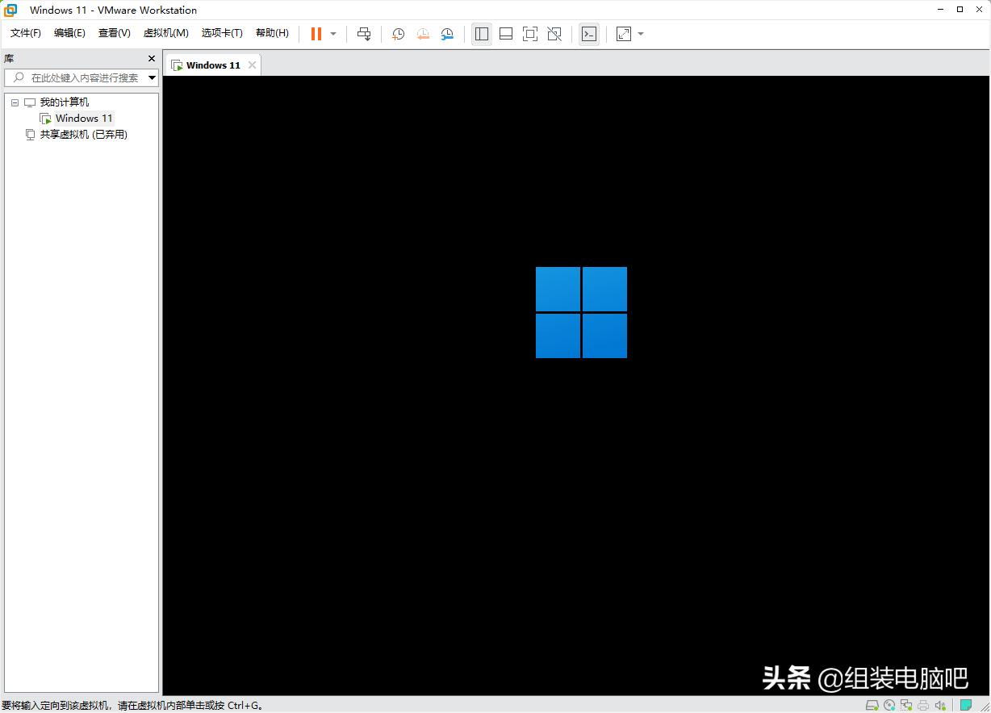Switch to the Windows 11 tab
The image size is (991, 713).
click(x=211, y=65)
